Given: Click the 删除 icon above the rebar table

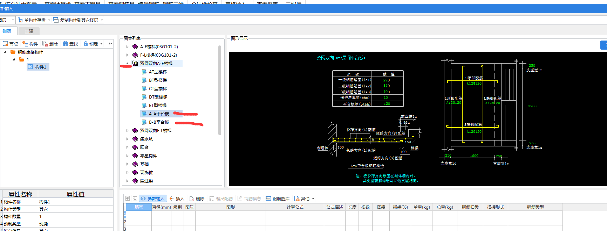Looking at the screenshot, I should 192,198.
